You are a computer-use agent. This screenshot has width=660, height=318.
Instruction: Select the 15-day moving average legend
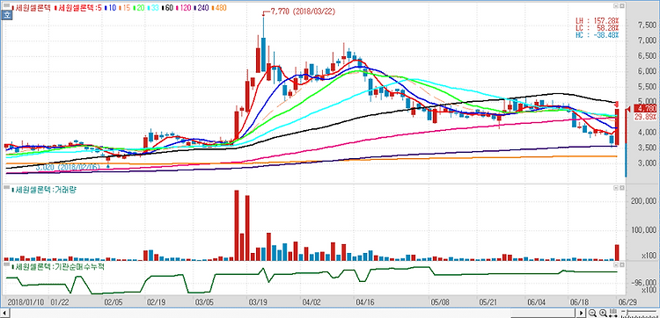pyautogui.click(x=125, y=8)
